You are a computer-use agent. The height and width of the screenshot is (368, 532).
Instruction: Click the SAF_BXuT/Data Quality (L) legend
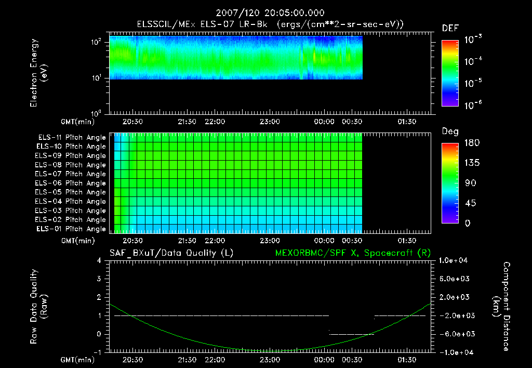coord(171,253)
